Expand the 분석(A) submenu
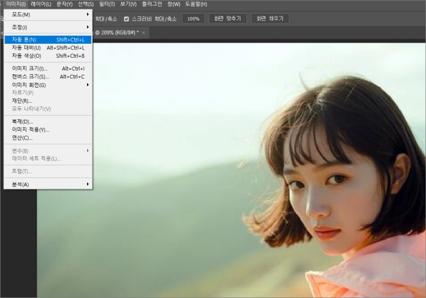This screenshot has height=298, width=426. tap(48, 184)
